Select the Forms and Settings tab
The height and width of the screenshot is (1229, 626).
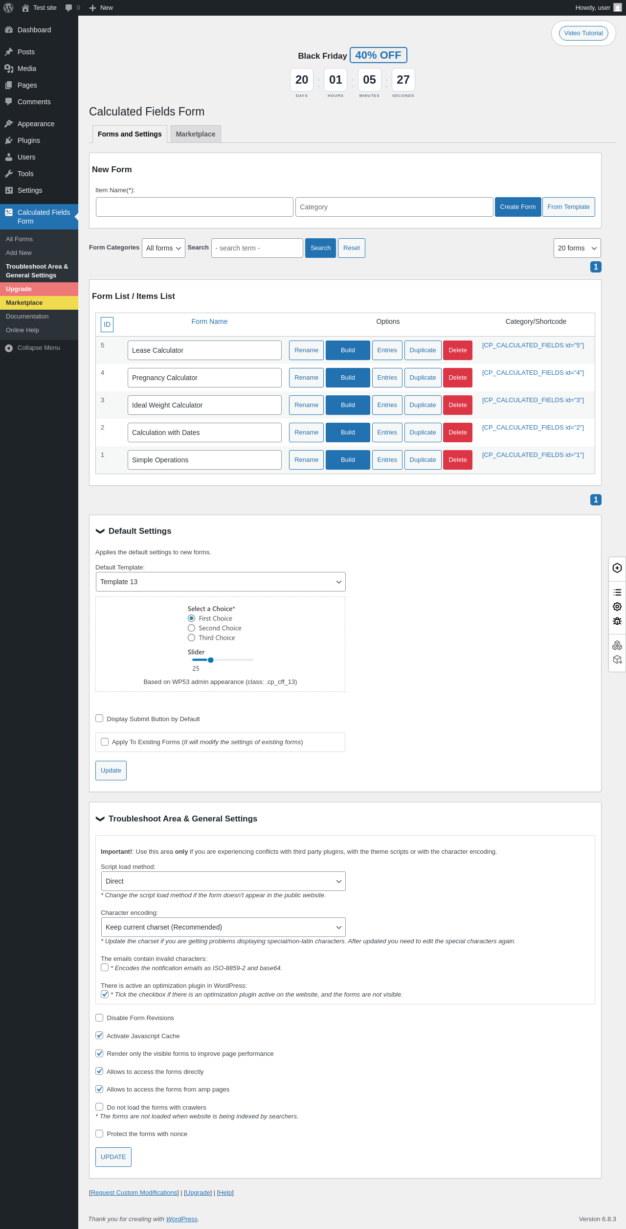coord(130,134)
